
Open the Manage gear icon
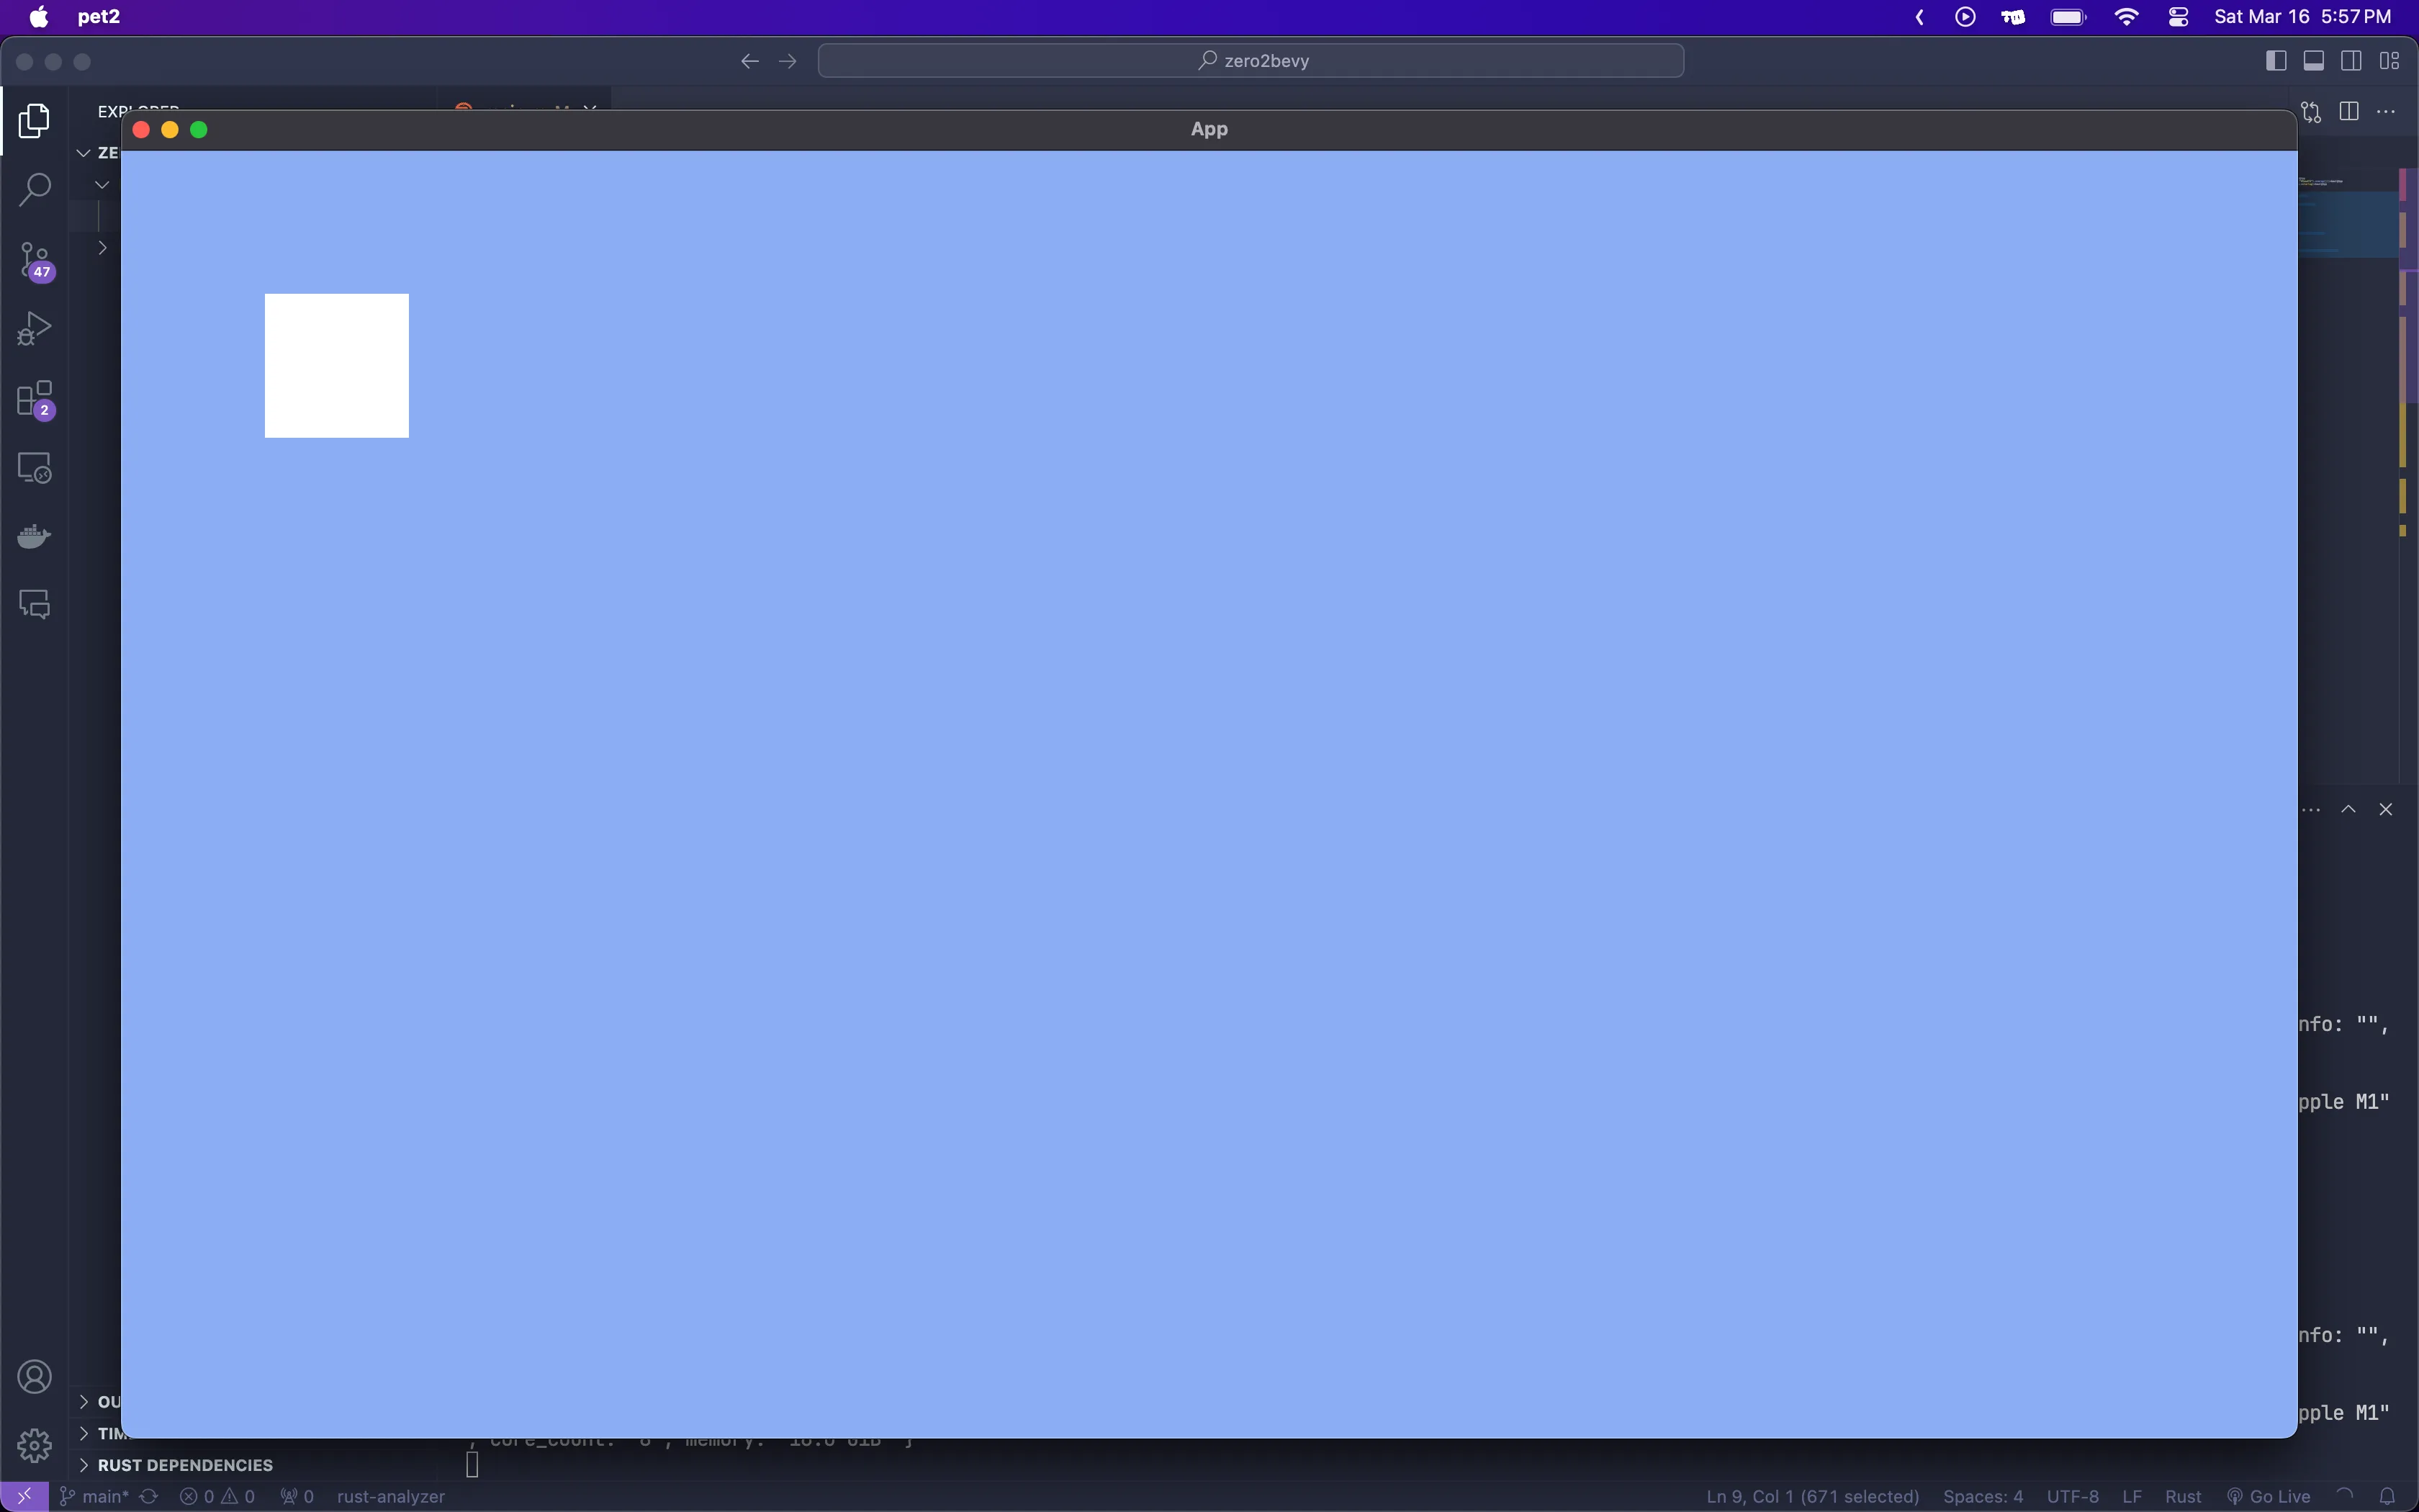point(34,1445)
